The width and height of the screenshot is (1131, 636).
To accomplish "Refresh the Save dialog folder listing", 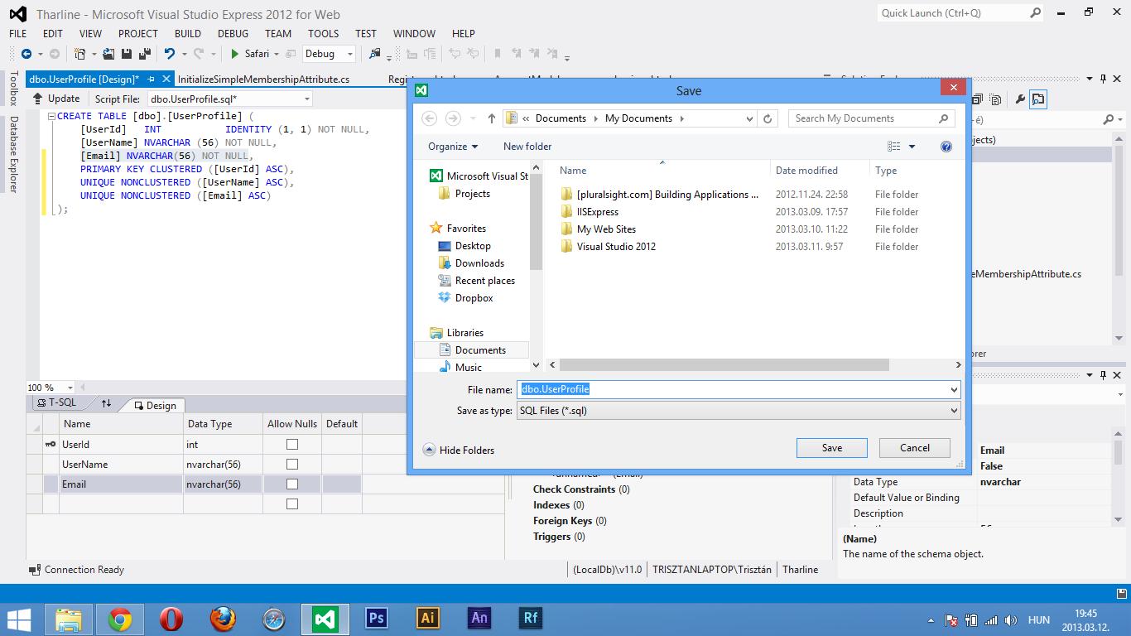I will tap(768, 118).
